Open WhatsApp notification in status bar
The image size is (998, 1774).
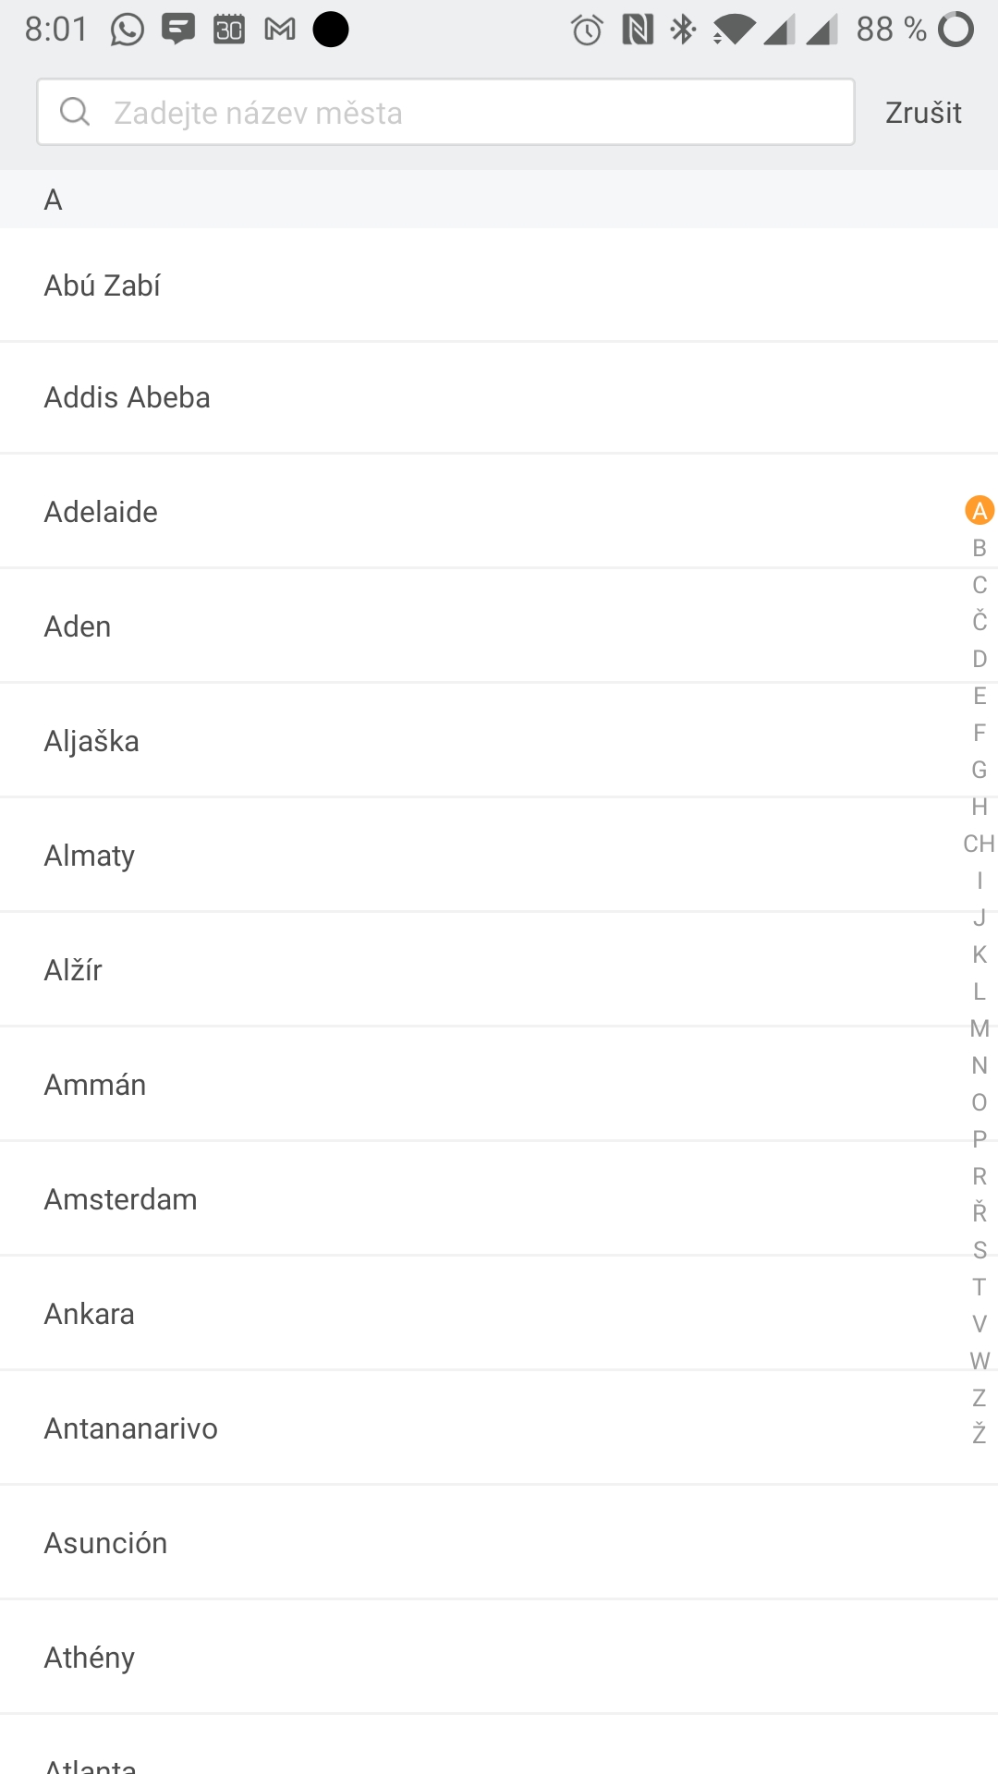pyautogui.click(x=128, y=30)
